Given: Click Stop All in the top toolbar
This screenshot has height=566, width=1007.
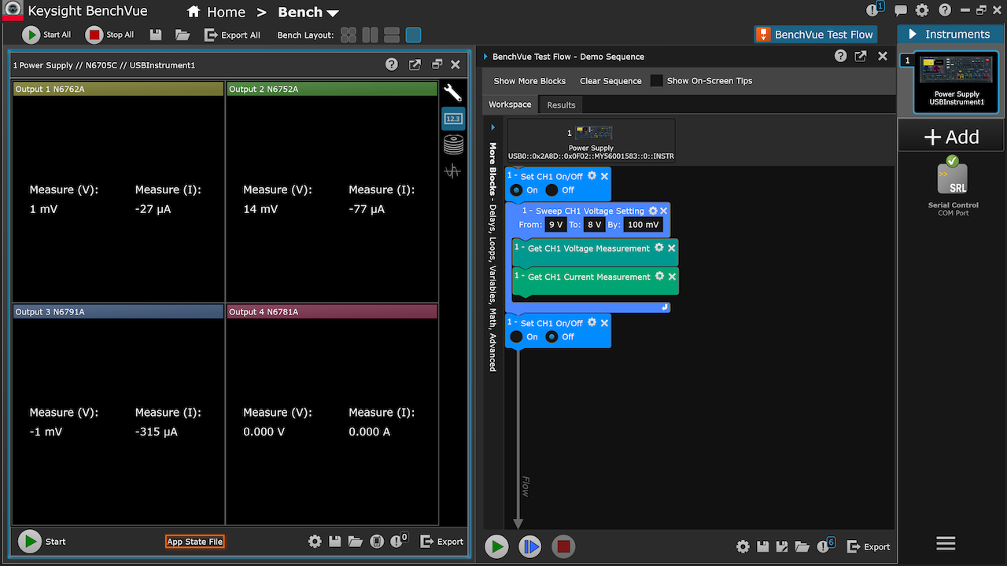Looking at the screenshot, I should [x=109, y=35].
